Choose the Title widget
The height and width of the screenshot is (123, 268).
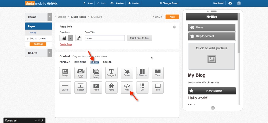tap(158, 87)
